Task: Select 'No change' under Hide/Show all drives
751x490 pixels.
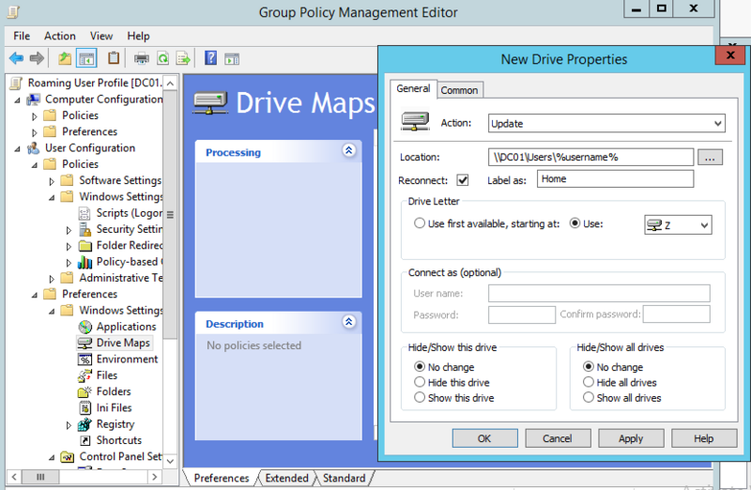Action: pyautogui.click(x=589, y=366)
